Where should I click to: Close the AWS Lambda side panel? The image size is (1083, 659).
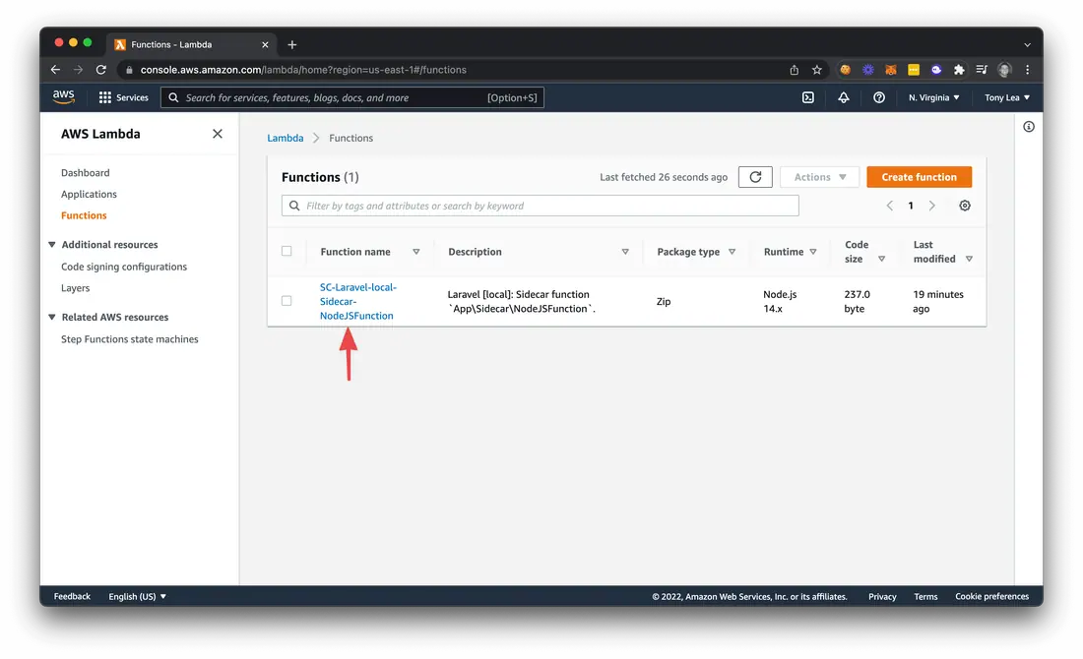click(x=218, y=134)
